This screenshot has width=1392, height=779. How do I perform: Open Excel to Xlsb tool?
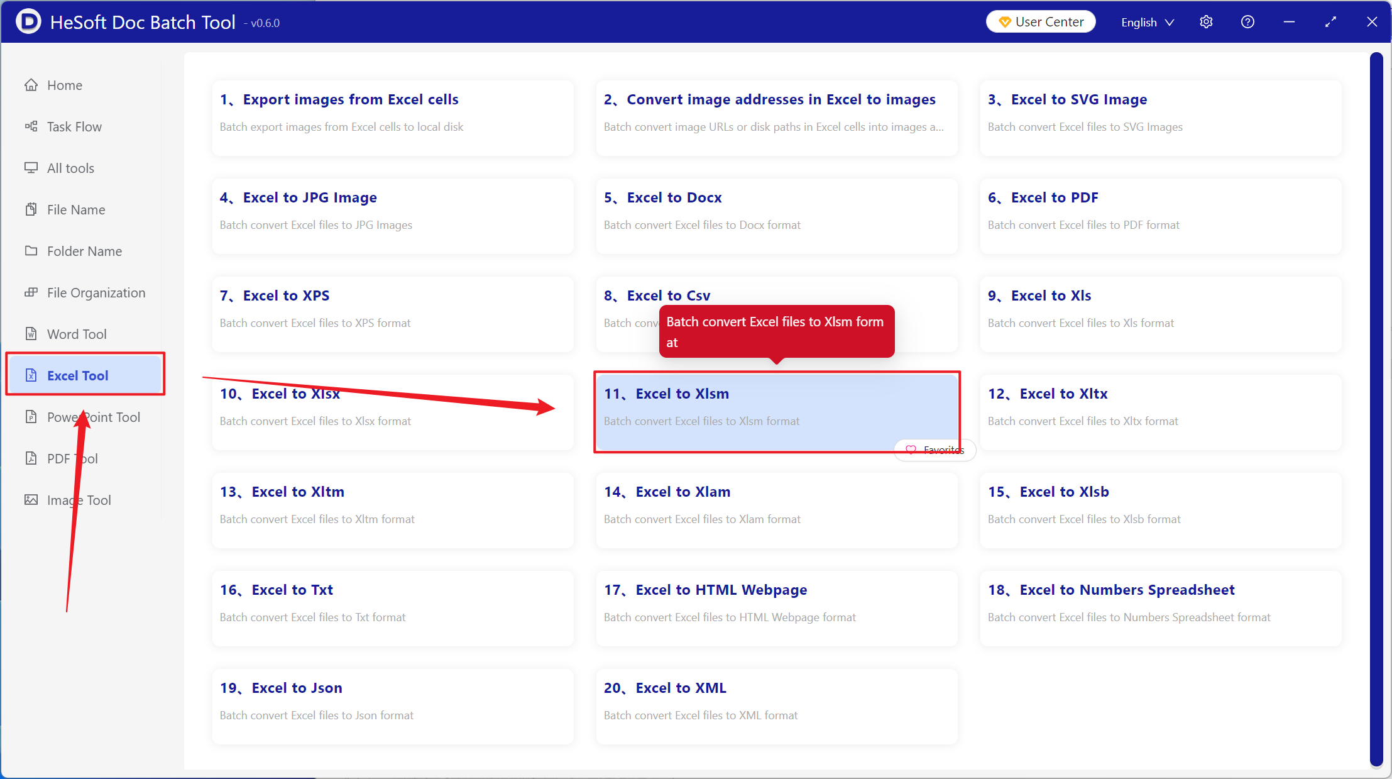[1161, 511]
